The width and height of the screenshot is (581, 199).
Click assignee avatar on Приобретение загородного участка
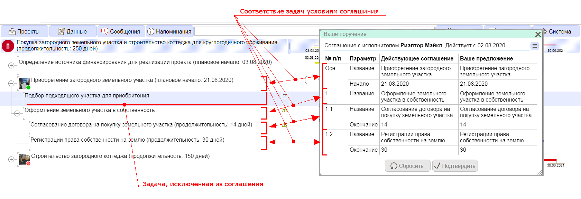pos(25,83)
